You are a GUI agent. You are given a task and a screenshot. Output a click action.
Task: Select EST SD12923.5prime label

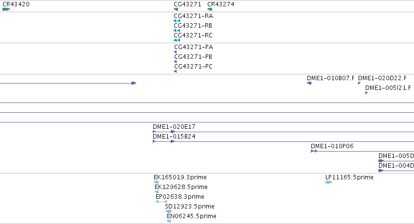pos(190,207)
